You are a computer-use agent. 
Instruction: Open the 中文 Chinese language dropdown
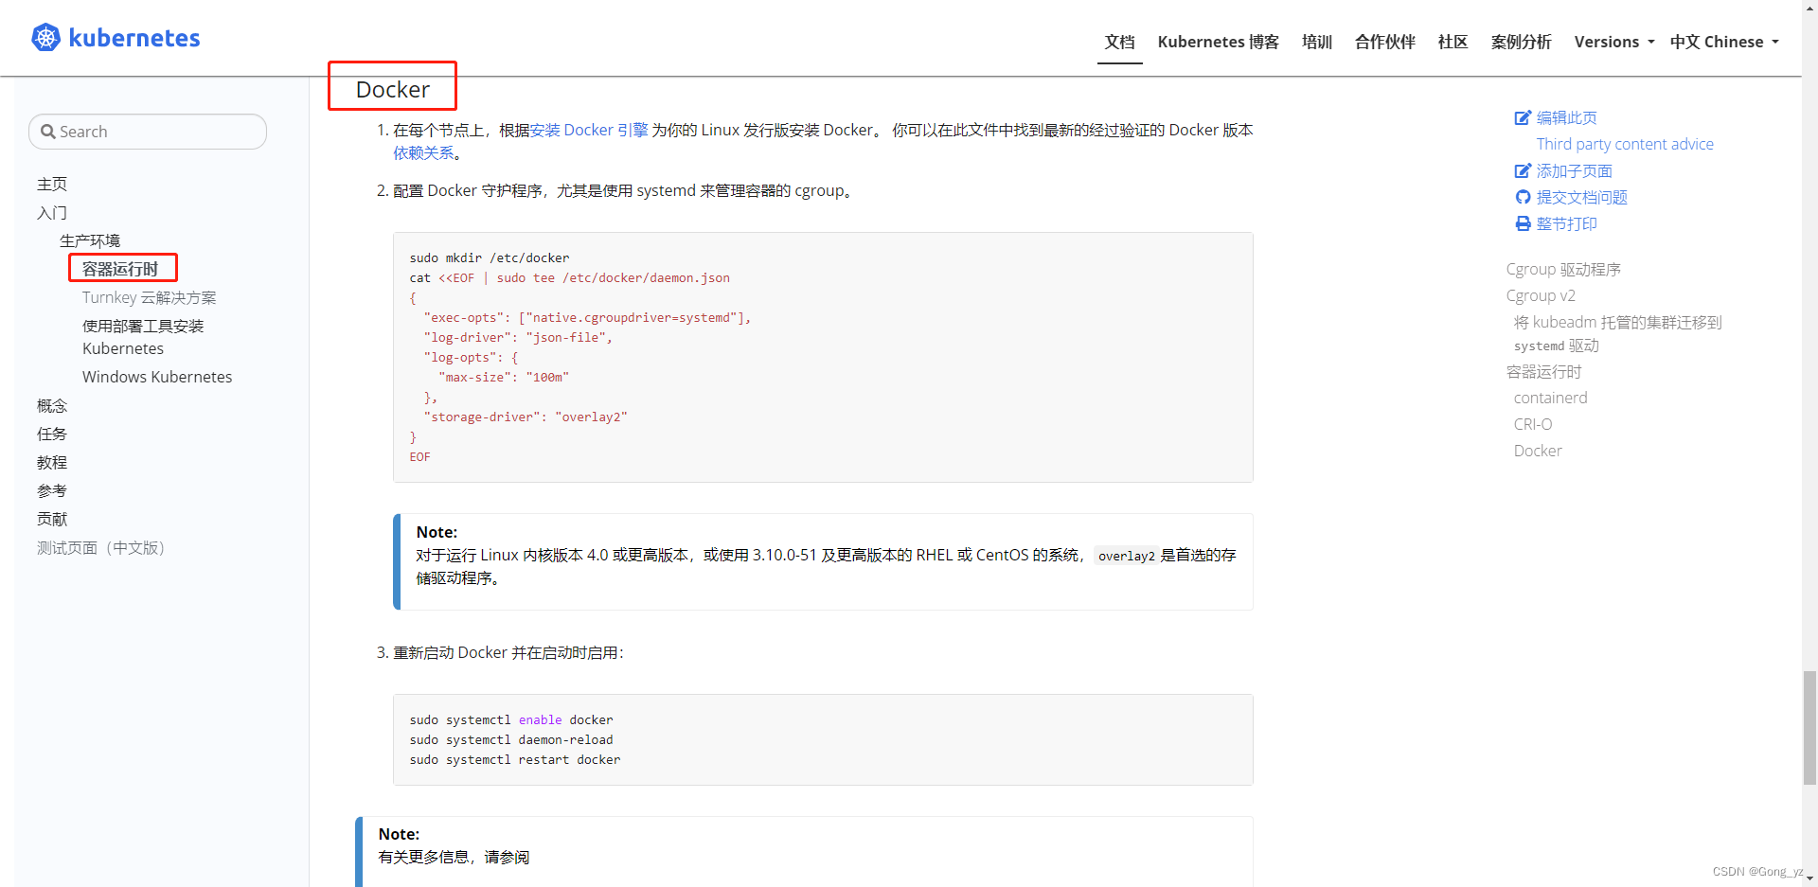click(1724, 42)
